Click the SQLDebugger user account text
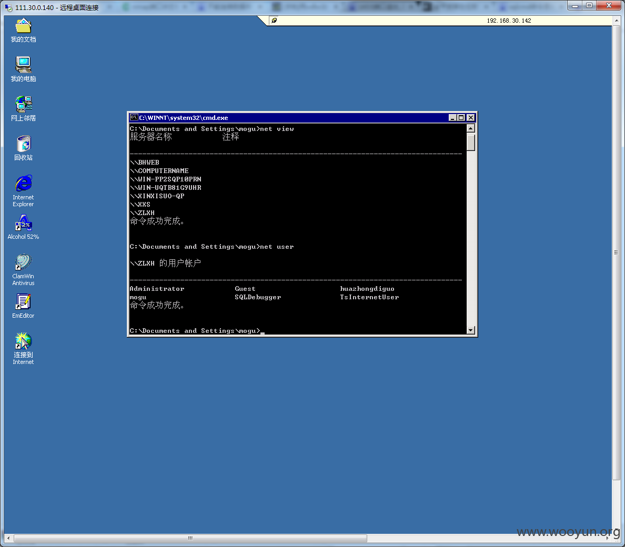 pos(258,297)
